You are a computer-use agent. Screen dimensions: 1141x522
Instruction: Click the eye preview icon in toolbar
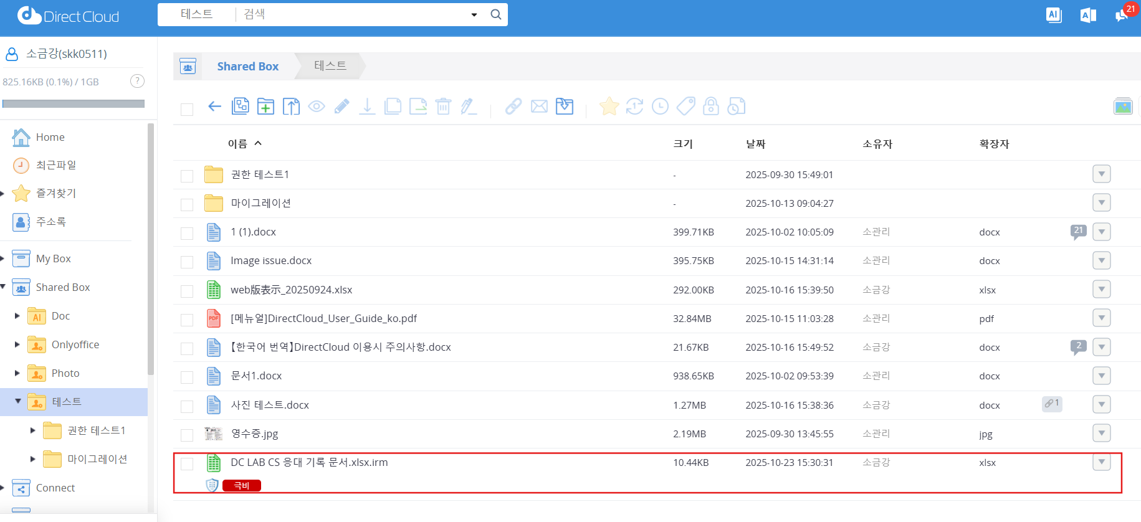click(317, 107)
